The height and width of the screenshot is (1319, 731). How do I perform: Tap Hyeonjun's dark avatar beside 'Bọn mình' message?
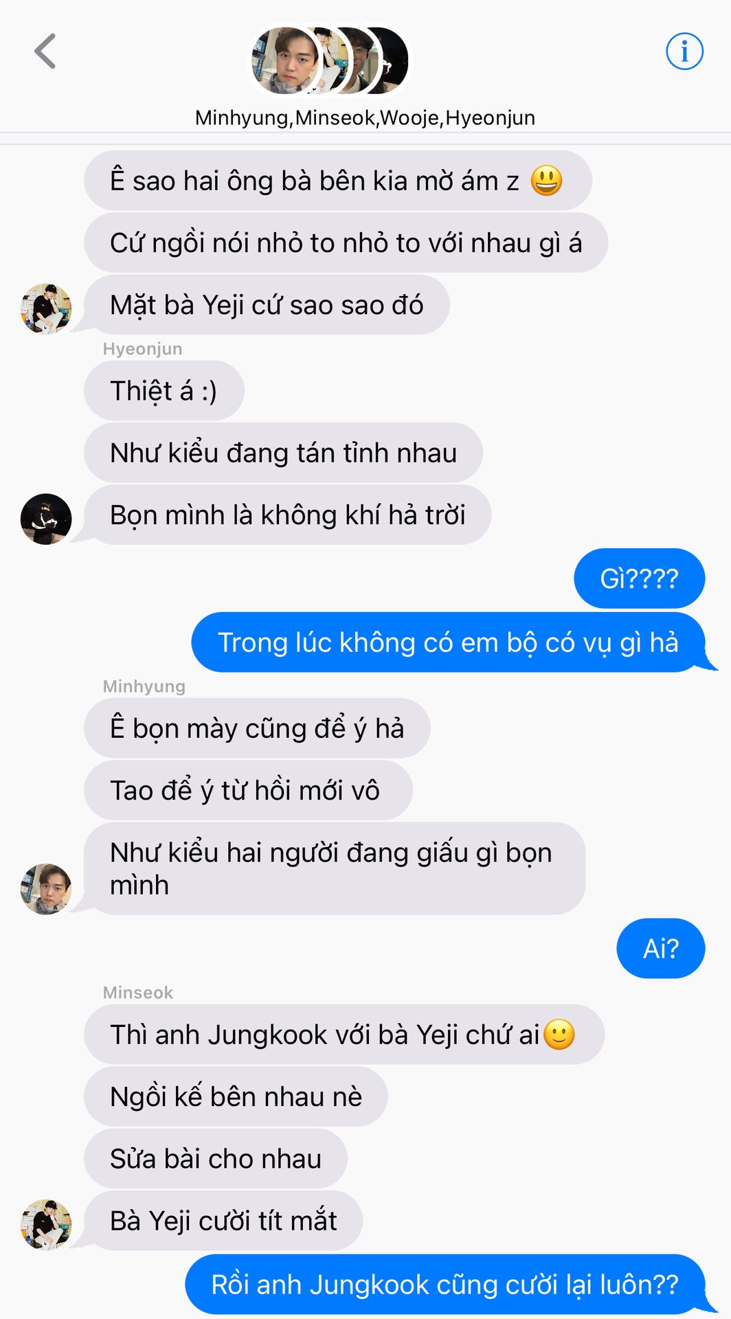click(x=46, y=519)
